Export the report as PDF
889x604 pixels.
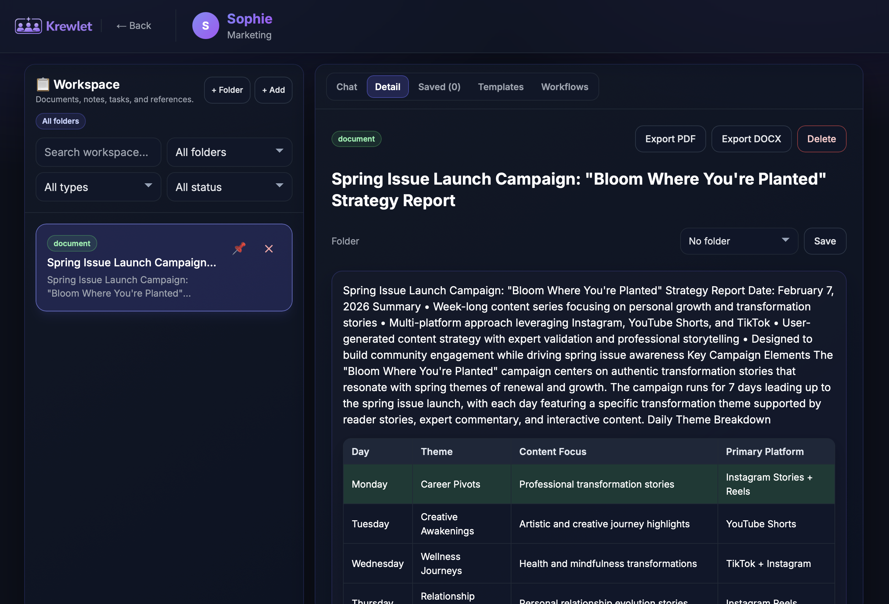(x=670, y=139)
